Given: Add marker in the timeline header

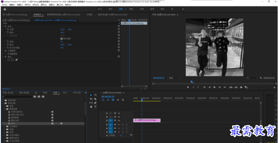Looking at the screenshot, I should (118, 100).
